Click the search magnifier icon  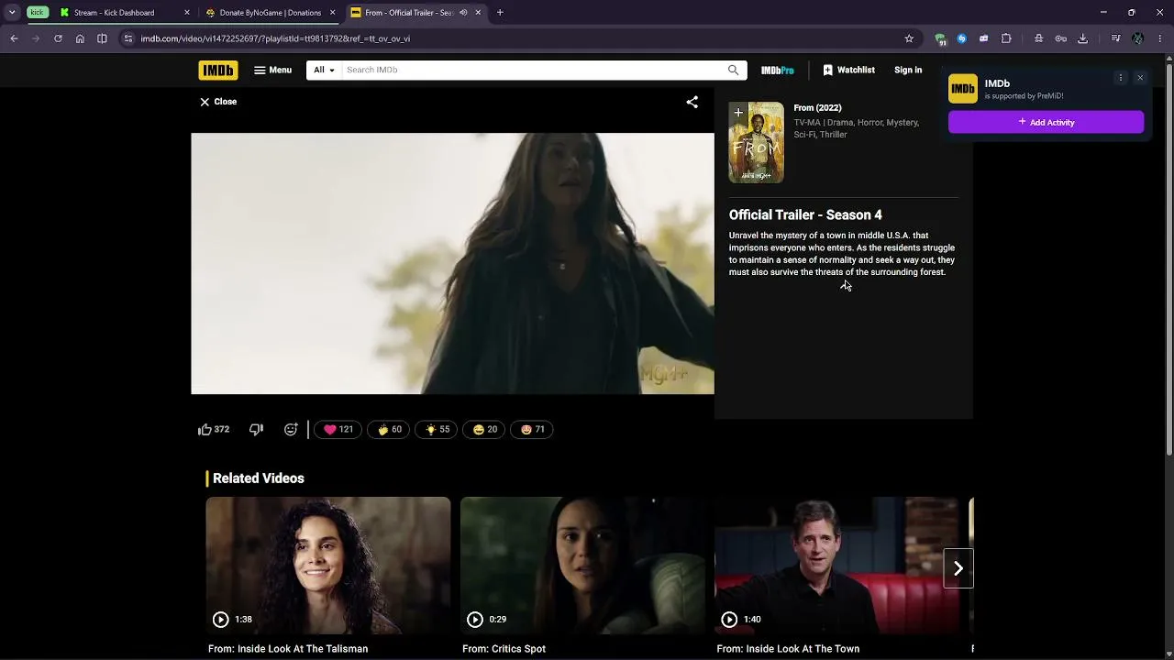point(733,70)
